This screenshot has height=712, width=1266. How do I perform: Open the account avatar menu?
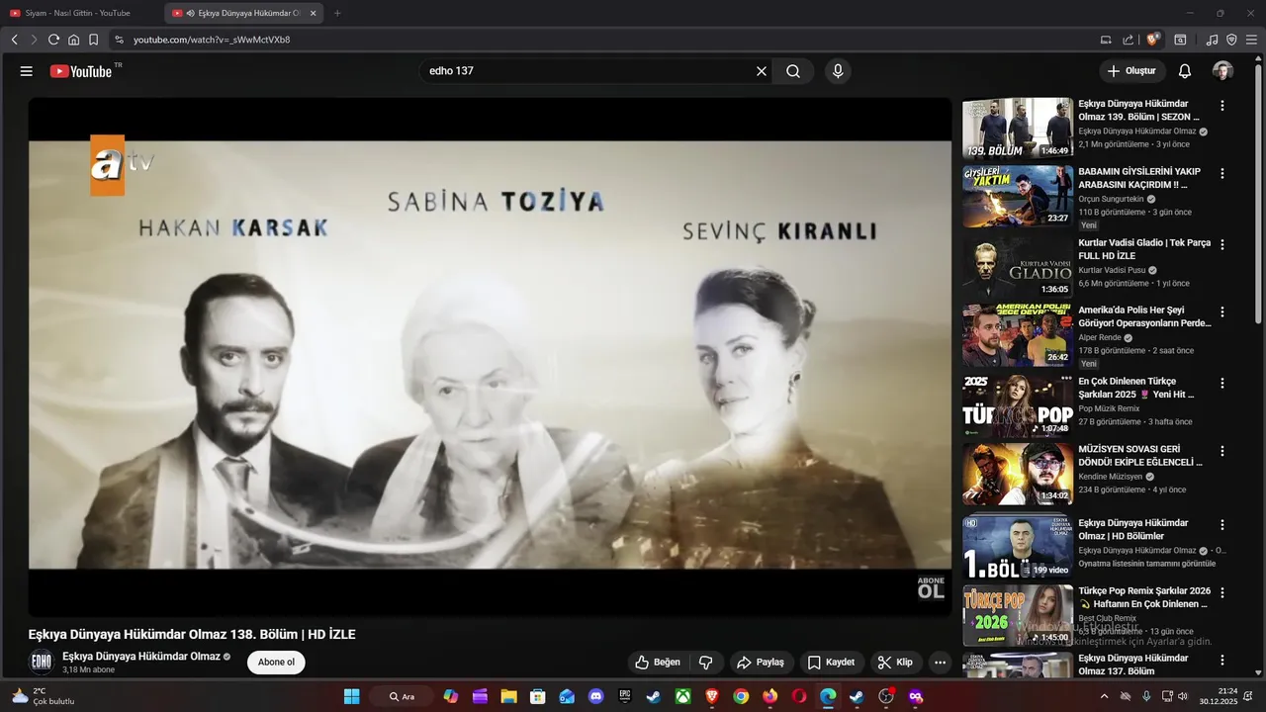coord(1223,71)
